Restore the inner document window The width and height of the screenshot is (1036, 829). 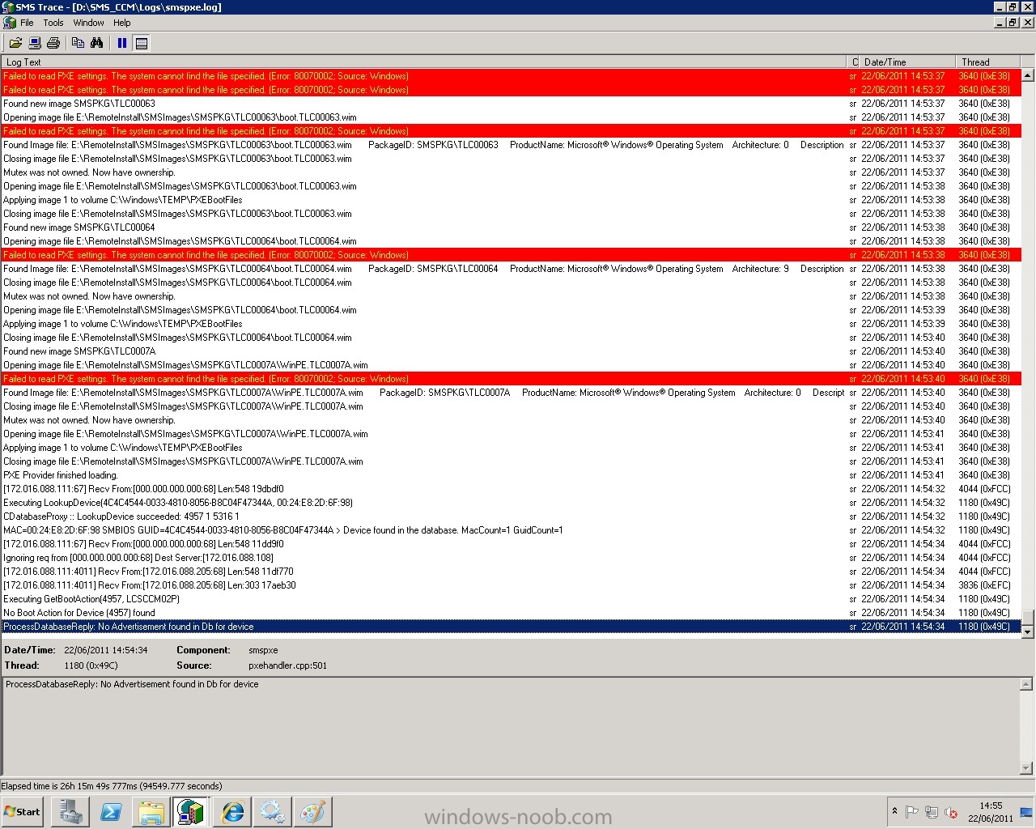(1012, 23)
